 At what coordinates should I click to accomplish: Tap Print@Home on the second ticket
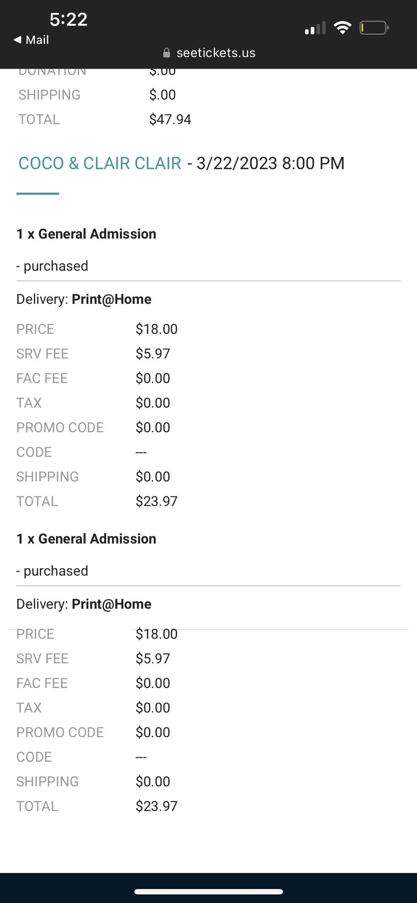pos(111,604)
